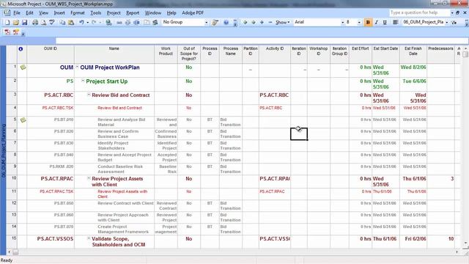
Task: Toggle Align Left formatting
Action: tap(395, 23)
